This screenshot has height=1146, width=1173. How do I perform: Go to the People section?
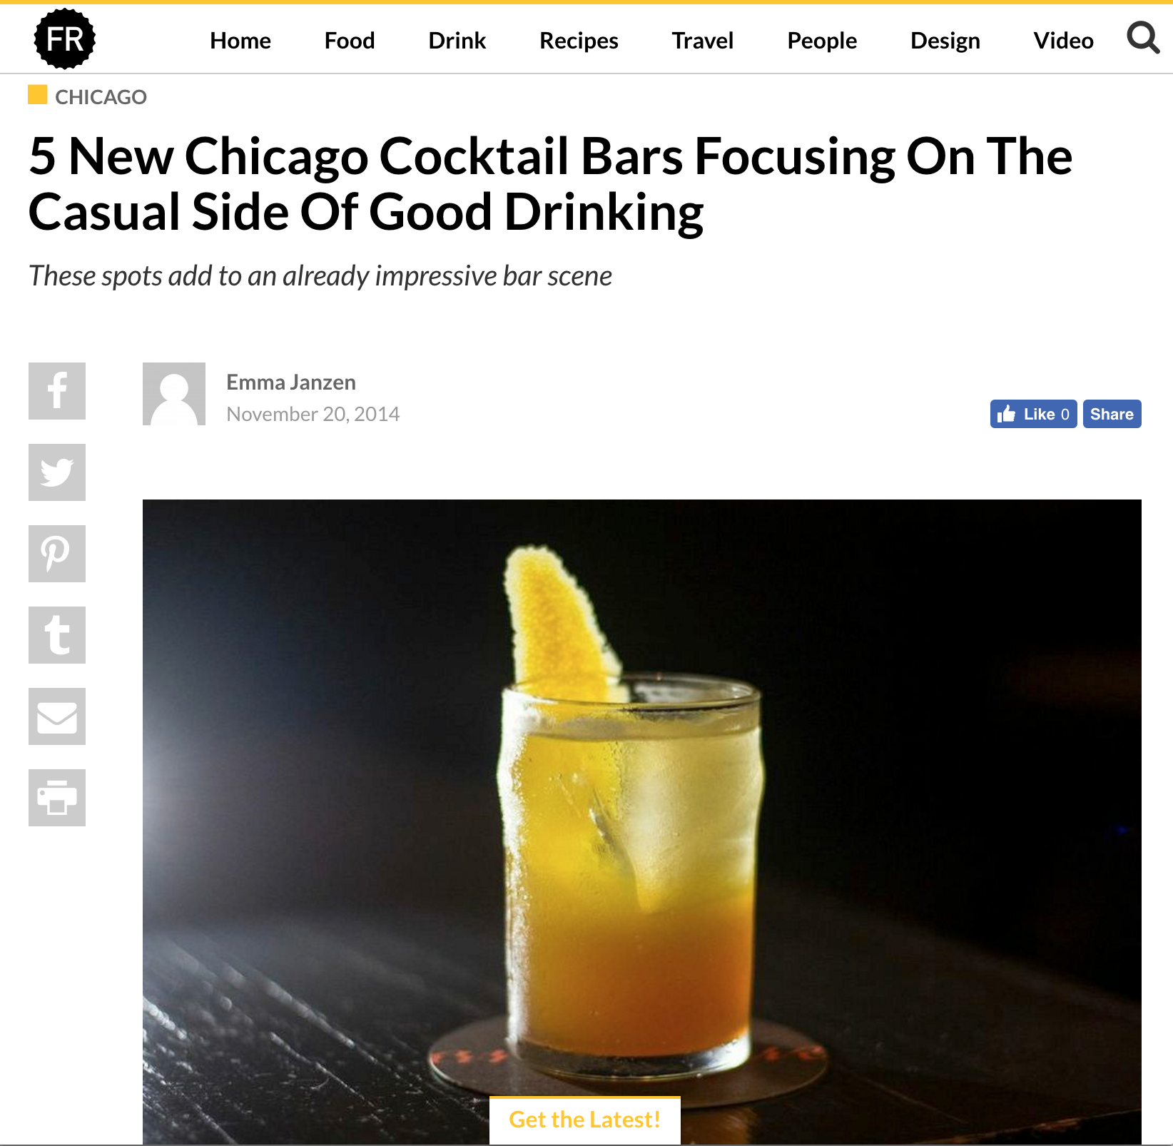(822, 41)
